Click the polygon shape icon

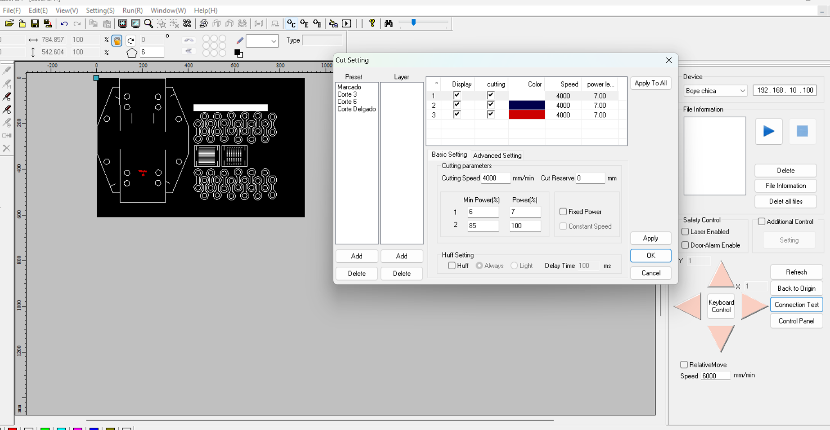pos(132,53)
